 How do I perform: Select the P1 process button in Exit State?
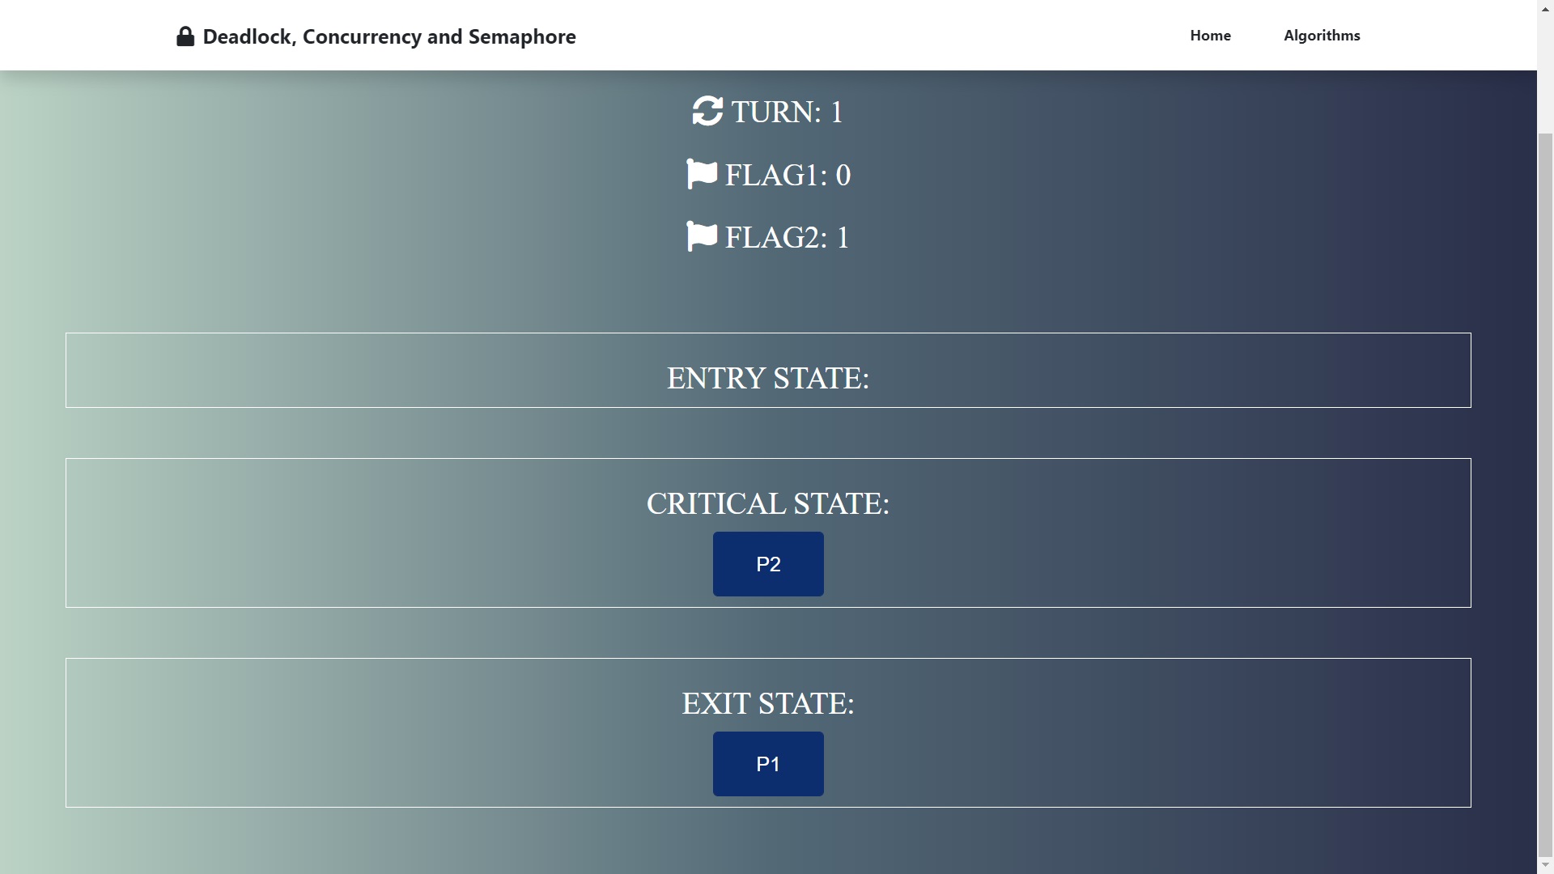pos(768,764)
